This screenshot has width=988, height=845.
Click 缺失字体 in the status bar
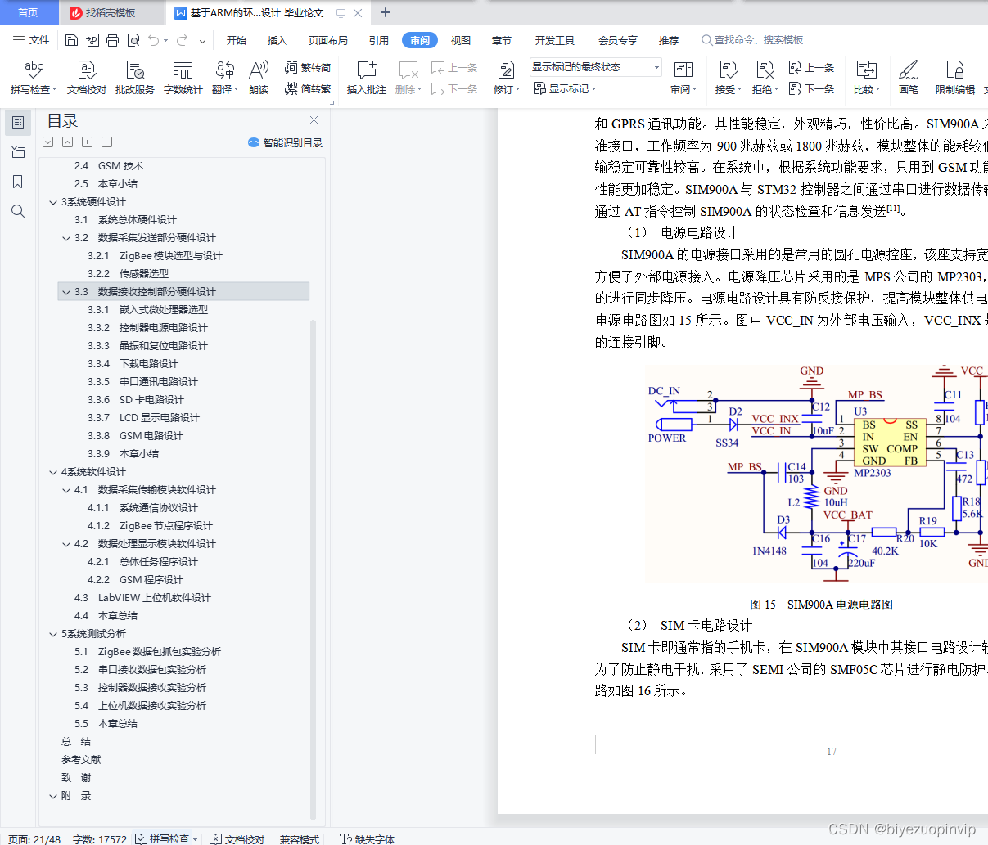(x=368, y=839)
